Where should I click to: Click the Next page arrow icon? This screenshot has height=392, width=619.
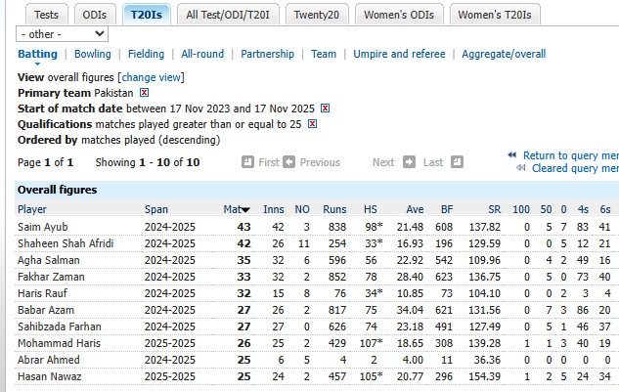[x=409, y=162]
